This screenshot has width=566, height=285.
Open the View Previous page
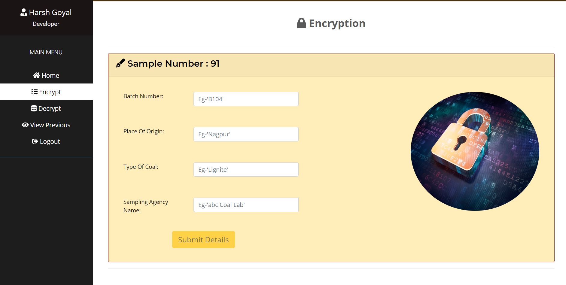pyautogui.click(x=47, y=125)
